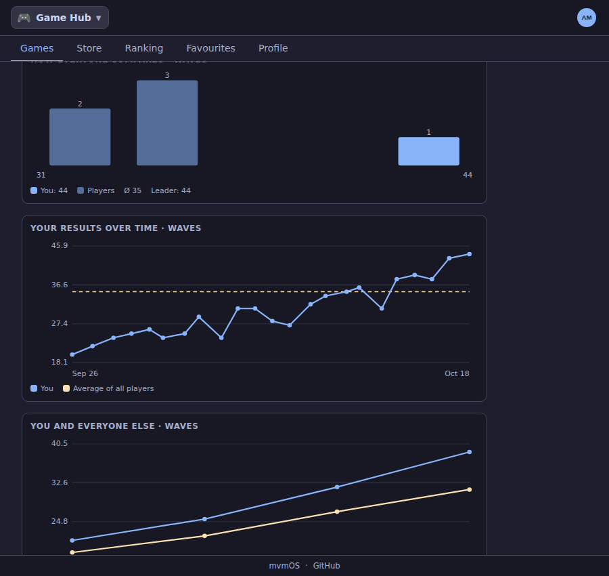Click the "Your Results Over Time · Waves" heading
609x576 pixels.
pyautogui.click(x=116, y=228)
